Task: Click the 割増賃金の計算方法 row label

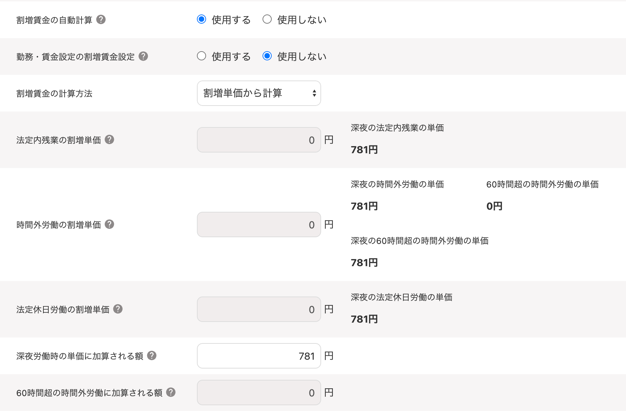Action: pyautogui.click(x=54, y=94)
